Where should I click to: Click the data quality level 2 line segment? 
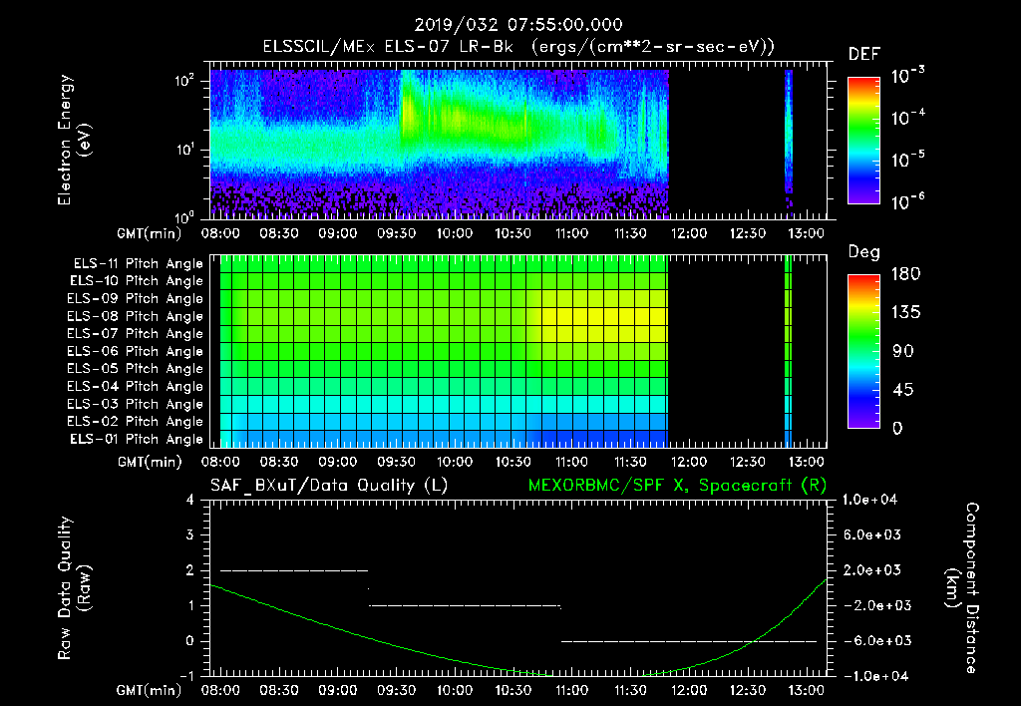tap(294, 570)
